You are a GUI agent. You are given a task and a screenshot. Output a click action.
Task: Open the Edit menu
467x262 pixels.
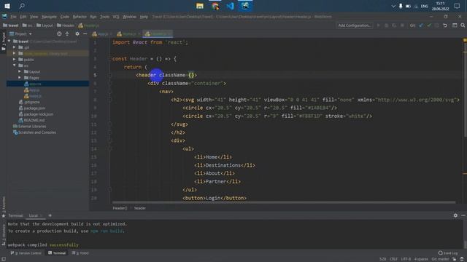coord(23,17)
